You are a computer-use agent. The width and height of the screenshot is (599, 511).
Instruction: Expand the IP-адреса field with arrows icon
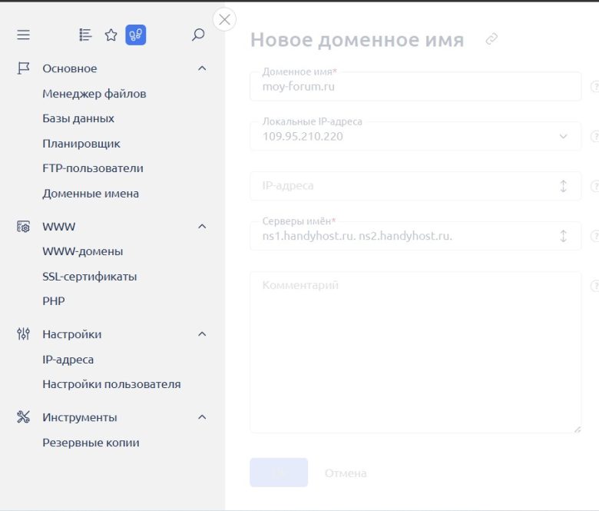coord(563,186)
